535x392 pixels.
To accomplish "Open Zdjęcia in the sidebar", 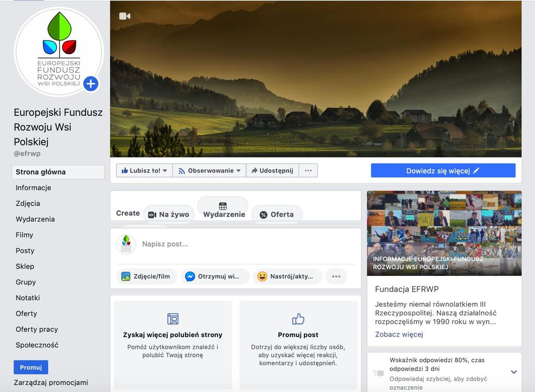I will pyautogui.click(x=28, y=203).
